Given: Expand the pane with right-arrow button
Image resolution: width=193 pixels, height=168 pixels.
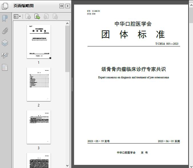Looking at the screenshot, I should [68, 6].
